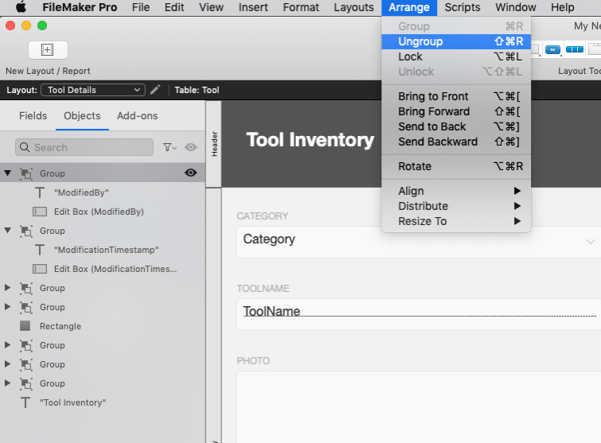Switch to the Fields tab
The image size is (601, 443).
click(33, 115)
